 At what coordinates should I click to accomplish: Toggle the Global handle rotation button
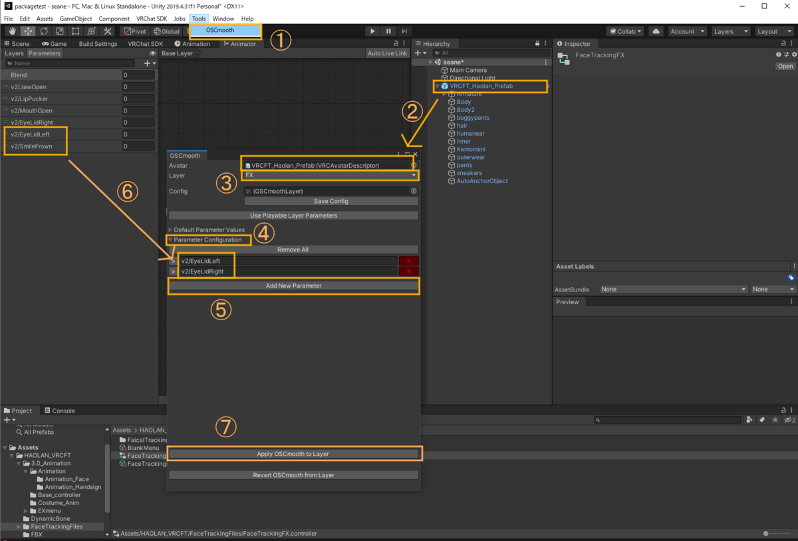point(166,31)
